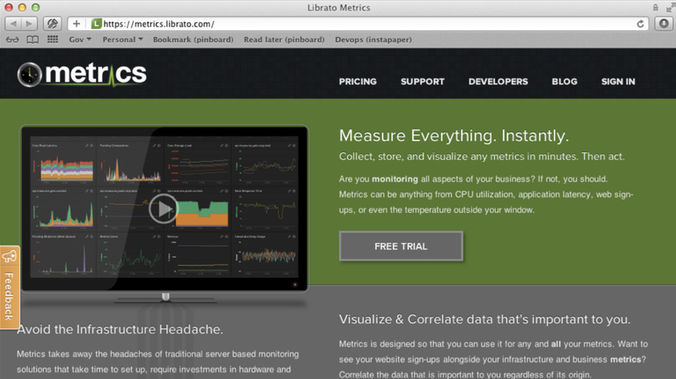Click Devops (instapaper) bookmark
Image resolution: width=676 pixels, height=379 pixels.
coord(373,40)
